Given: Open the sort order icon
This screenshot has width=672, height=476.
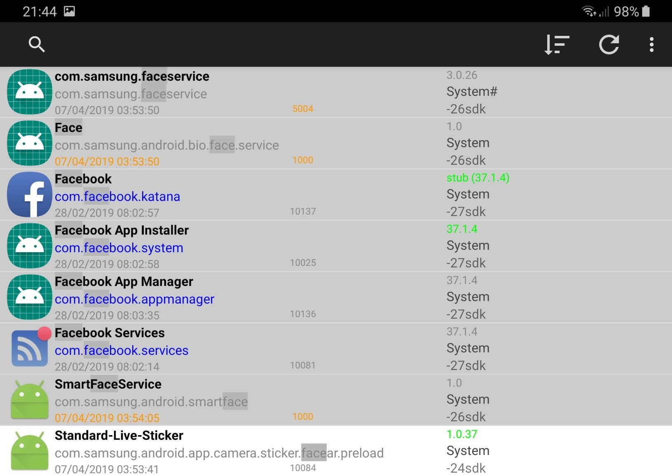Looking at the screenshot, I should (557, 45).
